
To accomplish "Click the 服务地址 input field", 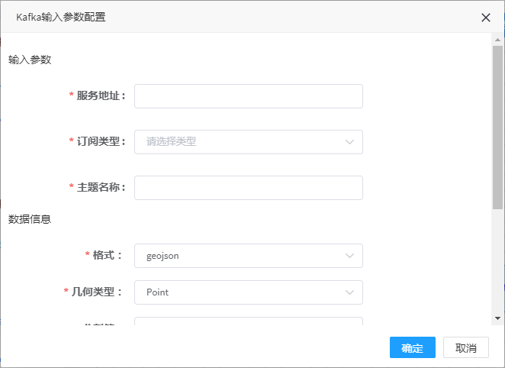I will 249,96.
